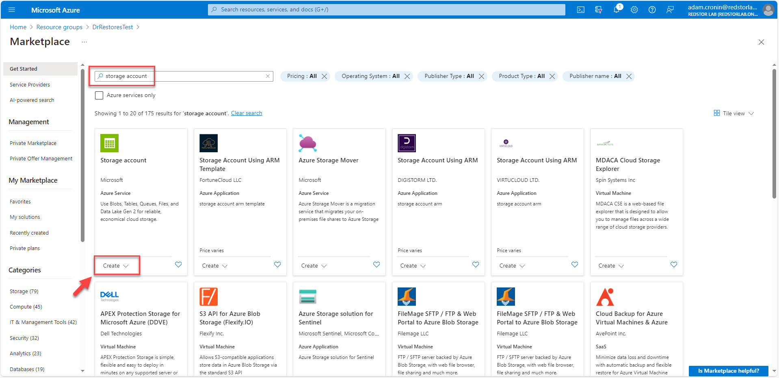This screenshot has width=779, height=378.
Task: Filter by Storage (79) category
Action: (24, 292)
